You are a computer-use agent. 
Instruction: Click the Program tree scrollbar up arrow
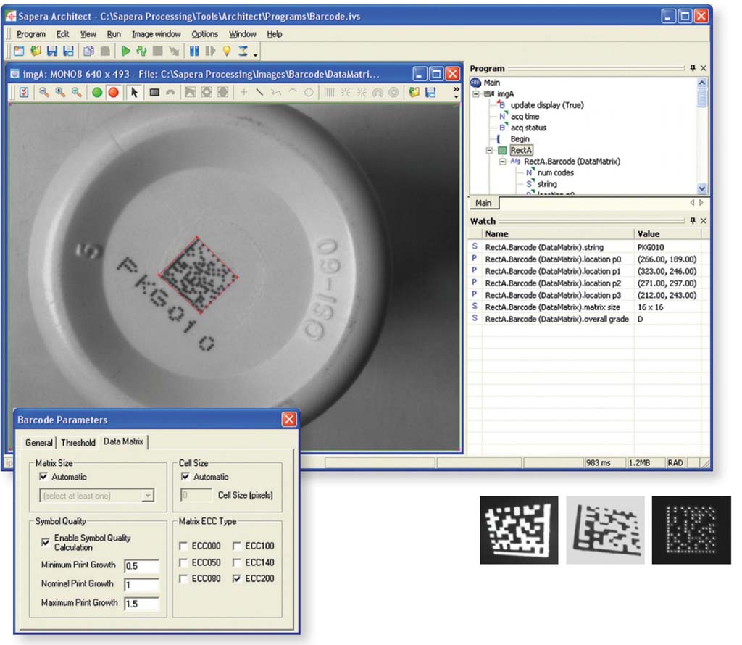[x=701, y=83]
